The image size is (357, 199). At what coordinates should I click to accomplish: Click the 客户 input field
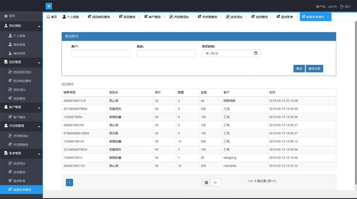tap(101, 53)
